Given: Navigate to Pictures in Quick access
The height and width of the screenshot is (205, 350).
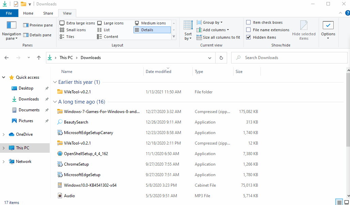Looking at the screenshot, I should coord(25,120).
